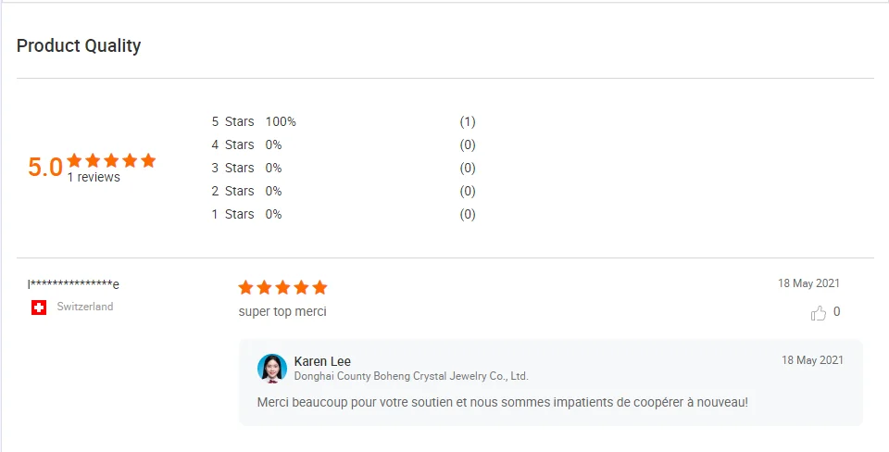The width and height of the screenshot is (889, 452).
Task: Click the 5.0 overall score
Action: click(x=45, y=168)
